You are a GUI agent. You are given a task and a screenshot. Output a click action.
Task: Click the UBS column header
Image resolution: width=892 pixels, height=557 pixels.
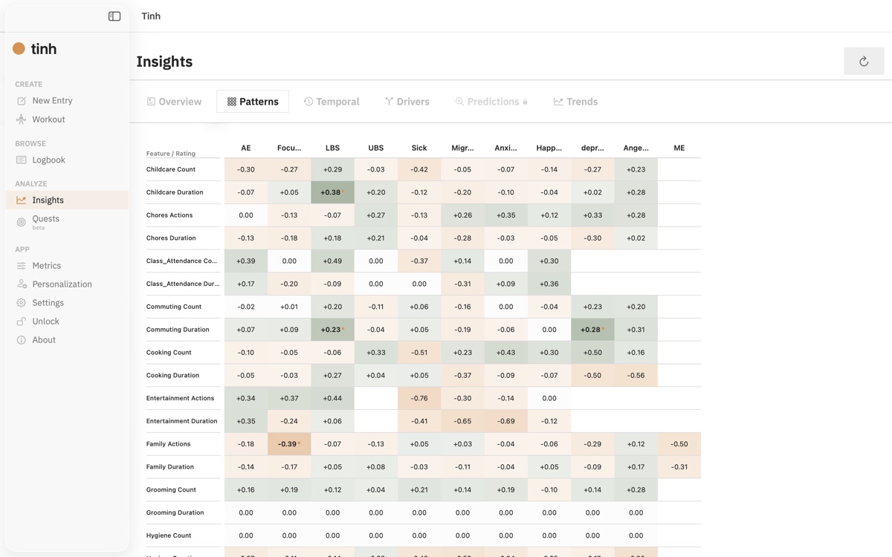coord(376,148)
